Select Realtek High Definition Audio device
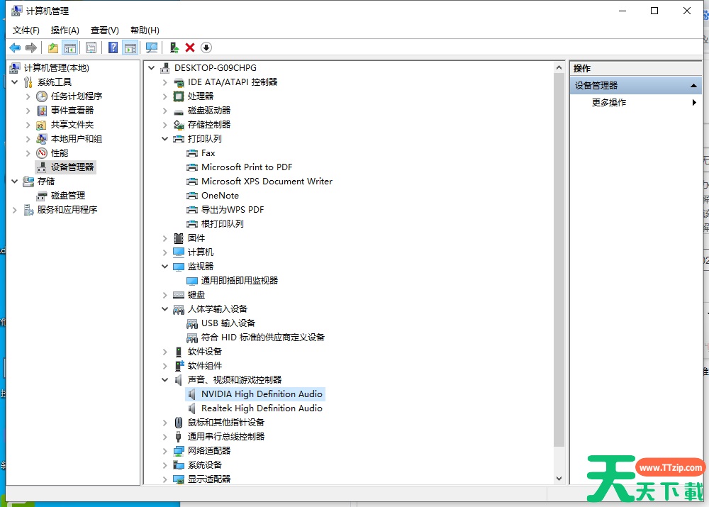 (262, 408)
